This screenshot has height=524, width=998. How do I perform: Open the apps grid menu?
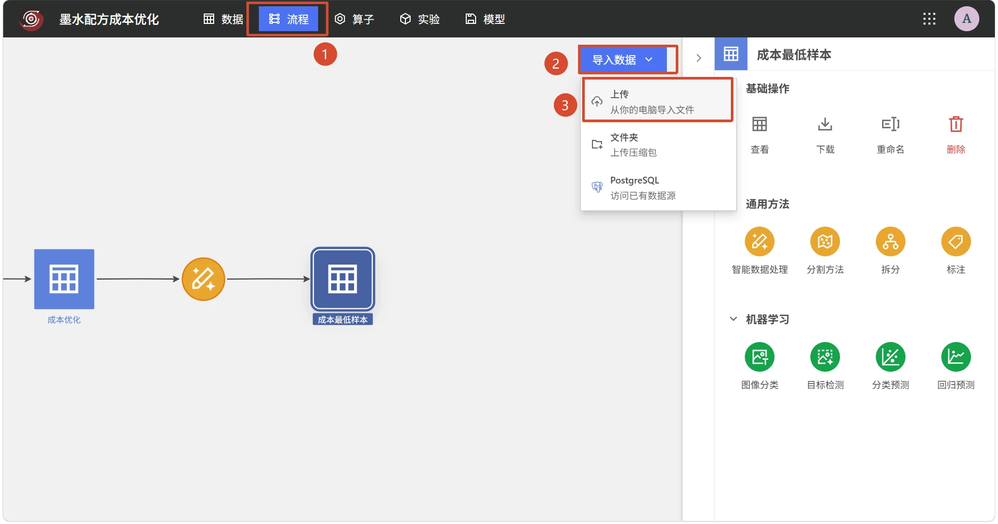click(929, 19)
